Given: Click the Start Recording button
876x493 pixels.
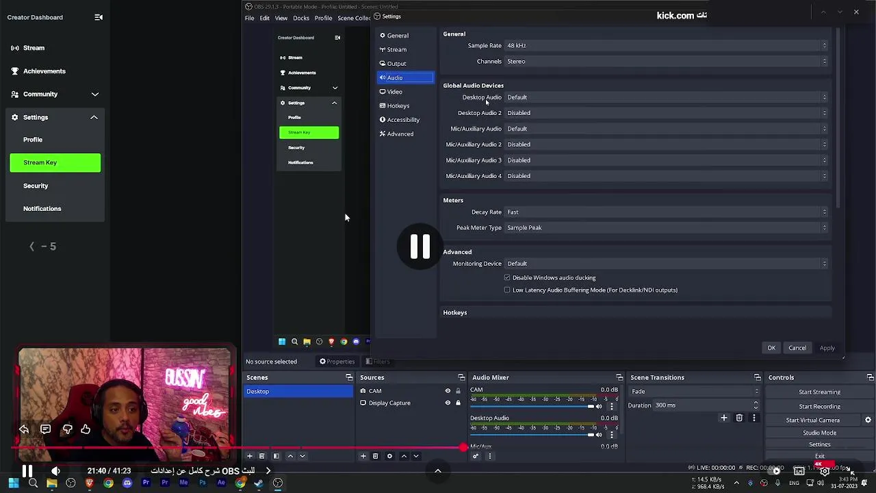Looking at the screenshot, I should tap(819, 407).
